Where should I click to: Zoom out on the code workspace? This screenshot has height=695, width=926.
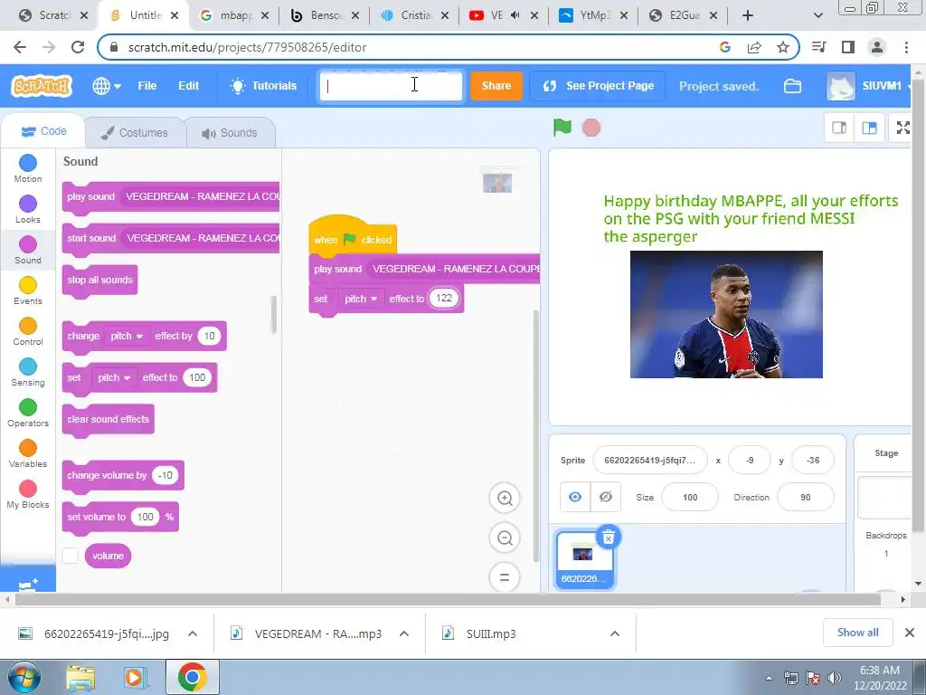[505, 538]
